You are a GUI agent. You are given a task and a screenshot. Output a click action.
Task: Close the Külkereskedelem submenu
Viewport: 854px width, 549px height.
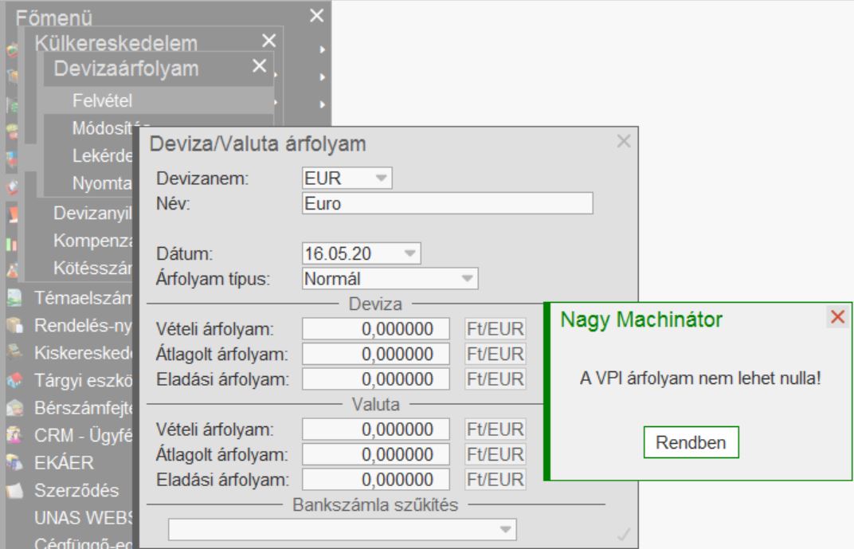(269, 41)
